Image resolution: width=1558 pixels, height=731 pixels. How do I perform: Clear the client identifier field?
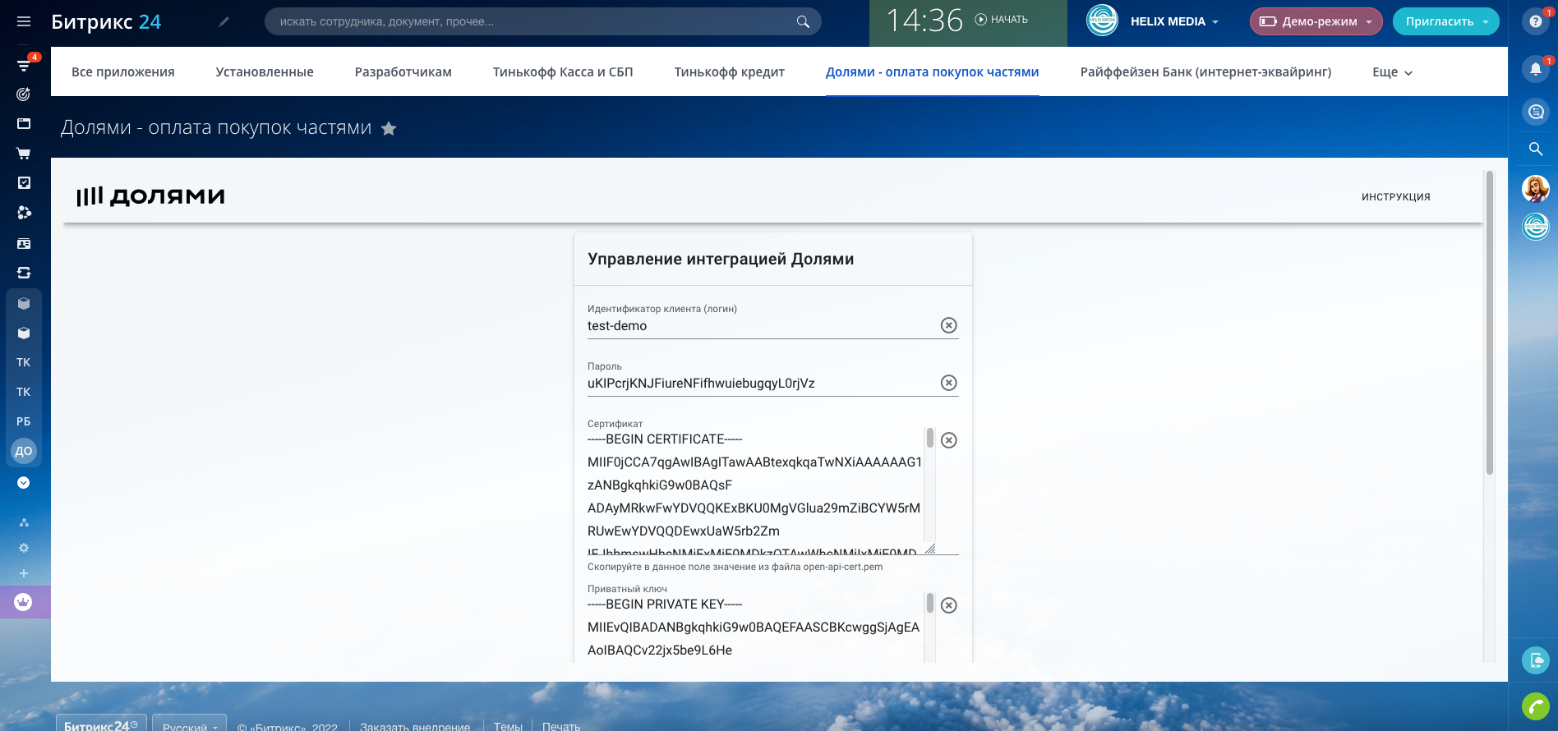click(949, 325)
